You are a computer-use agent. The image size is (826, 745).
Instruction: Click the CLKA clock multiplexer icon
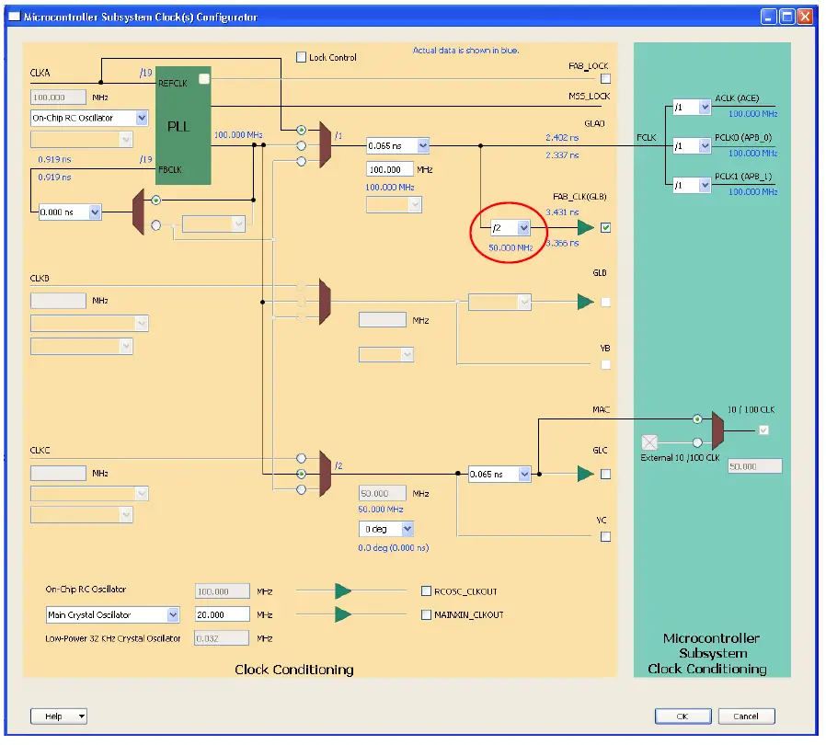click(324, 144)
